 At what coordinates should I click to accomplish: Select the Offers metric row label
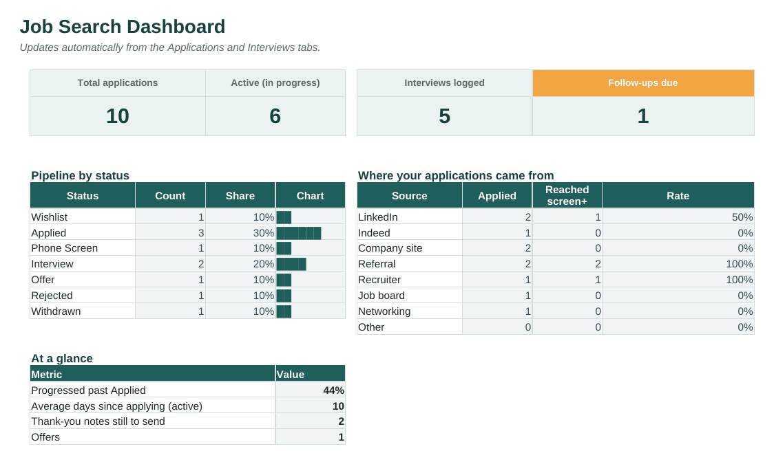pyautogui.click(x=153, y=437)
